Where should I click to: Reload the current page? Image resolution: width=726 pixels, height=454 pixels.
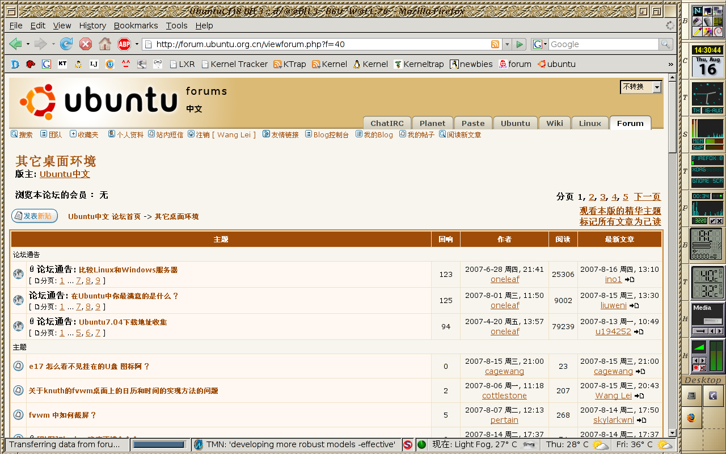[66, 44]
